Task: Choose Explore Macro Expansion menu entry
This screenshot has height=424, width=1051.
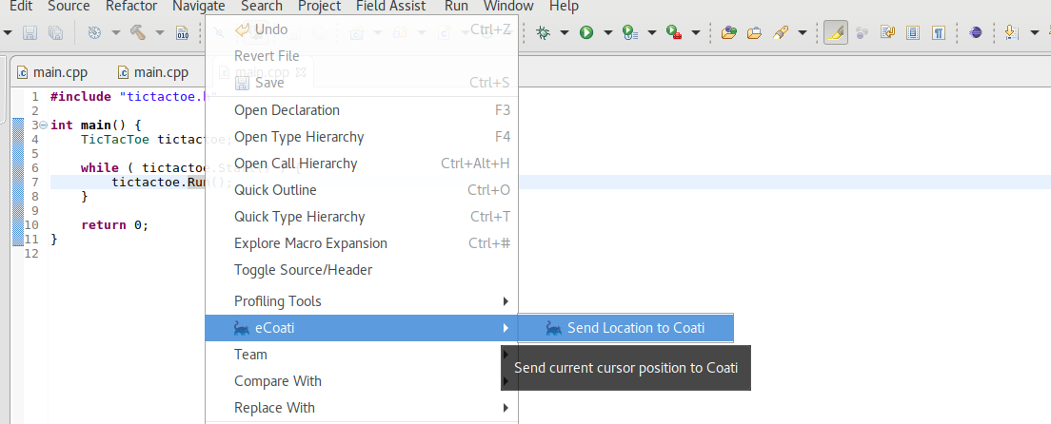Action: pyautogui.click(x=362, y=243)
